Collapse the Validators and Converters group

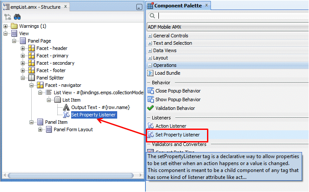pos(149,144)
